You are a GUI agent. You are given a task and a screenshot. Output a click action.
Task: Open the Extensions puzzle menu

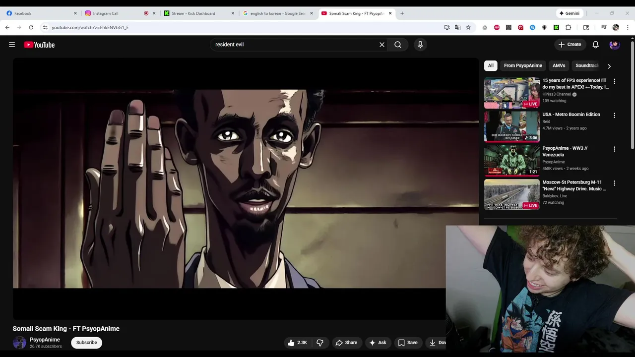coord(569,27)
